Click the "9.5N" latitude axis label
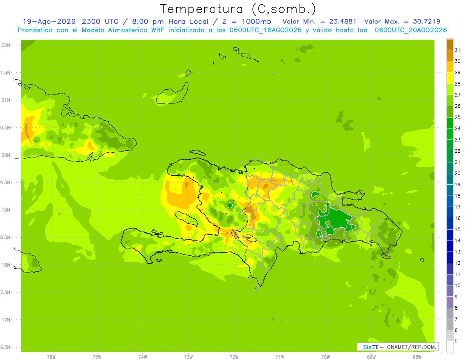The image size is (468, 362). tap(6, 183)
